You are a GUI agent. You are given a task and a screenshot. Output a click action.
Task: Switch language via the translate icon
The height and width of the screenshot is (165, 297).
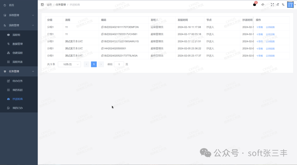point(283,5)
